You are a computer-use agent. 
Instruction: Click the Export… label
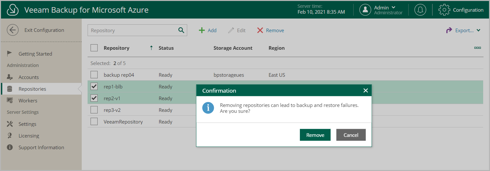click(464, 30)
